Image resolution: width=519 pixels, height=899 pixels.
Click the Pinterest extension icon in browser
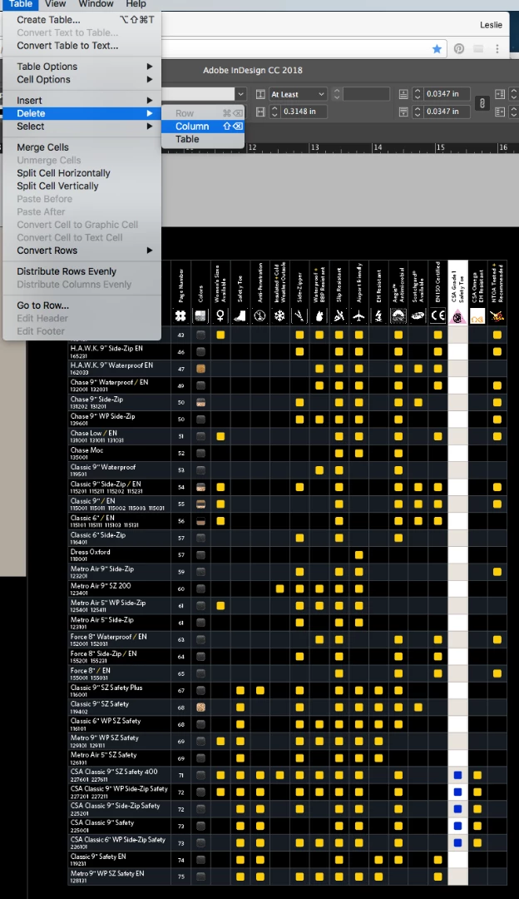(x=459, y=49)
